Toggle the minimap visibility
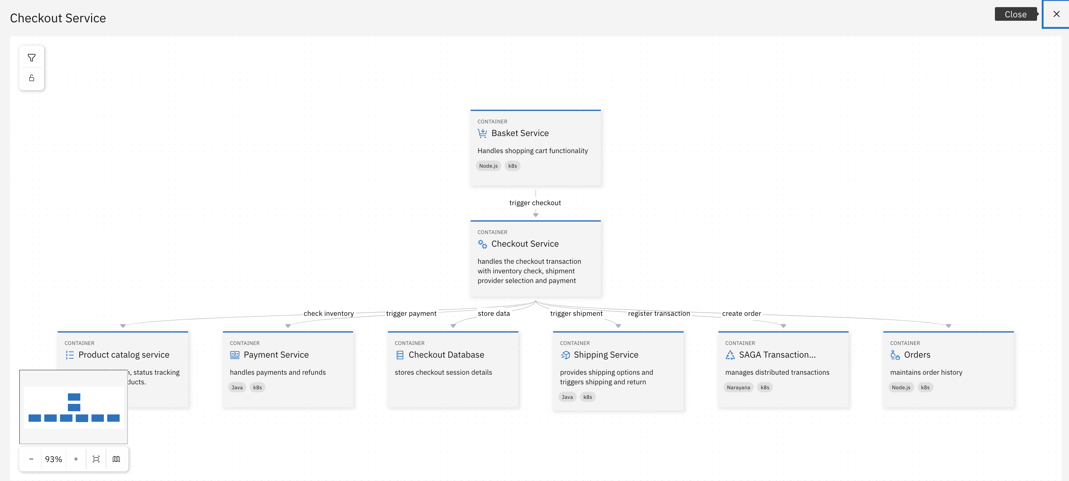 click(116, 459)
